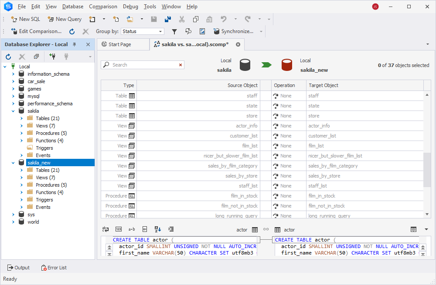Open the Group by Status dropdown

[x=143, y=31]
